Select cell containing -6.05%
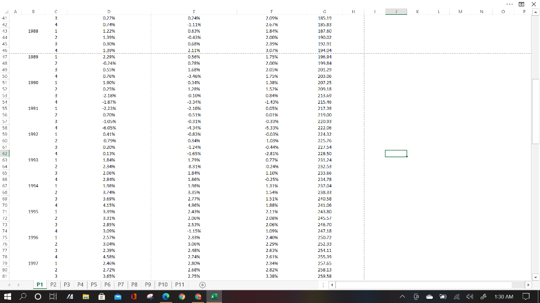This screenshot has width=540, height=303. pyautogui.click(x=109, y=128)
